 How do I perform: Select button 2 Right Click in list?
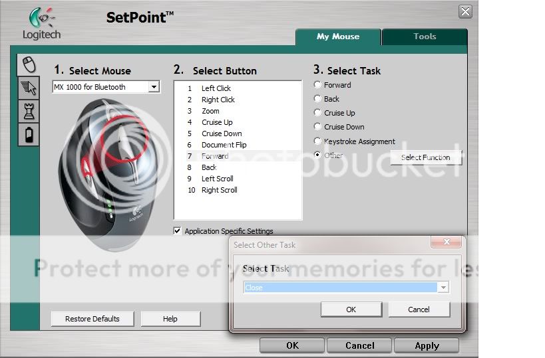238,100
